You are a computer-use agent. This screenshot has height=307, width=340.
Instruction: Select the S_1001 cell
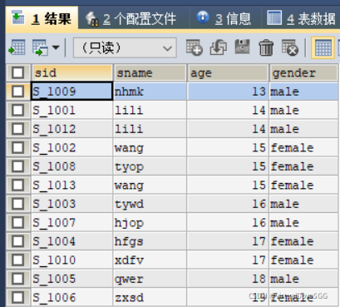[x=71, y=110]
